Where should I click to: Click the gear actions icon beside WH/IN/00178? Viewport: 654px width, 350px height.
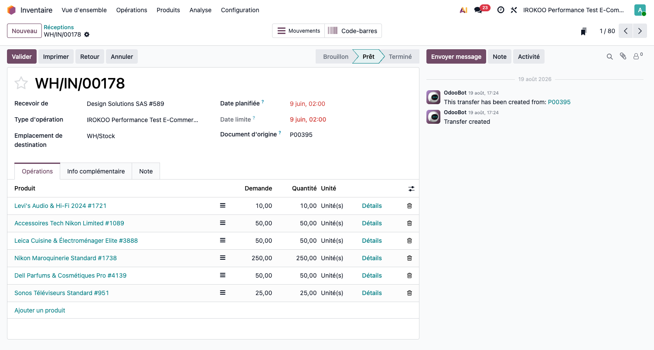(87, 34)
